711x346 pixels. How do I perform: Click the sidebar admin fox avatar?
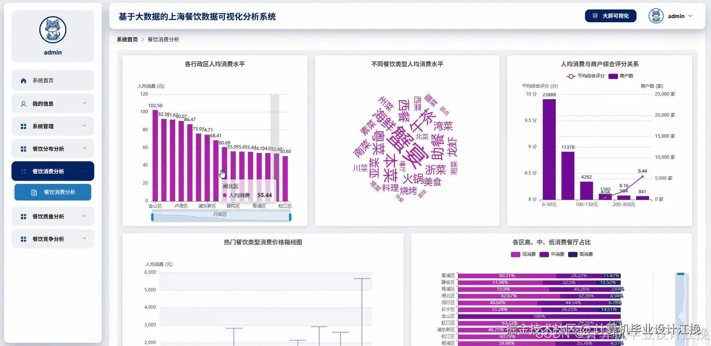coord(53,30)
